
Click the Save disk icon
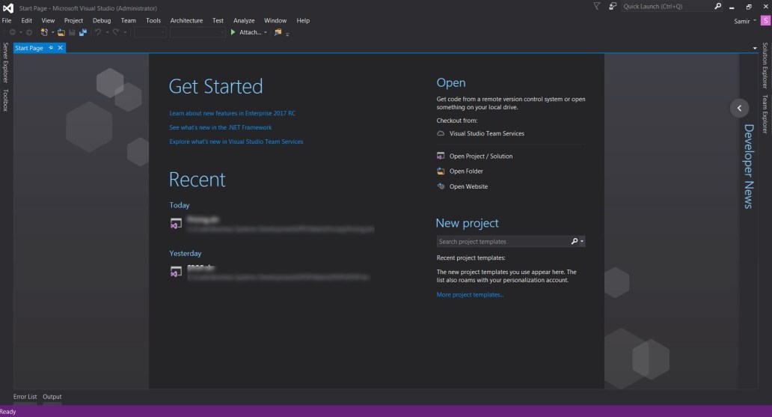tap(72, 32)
